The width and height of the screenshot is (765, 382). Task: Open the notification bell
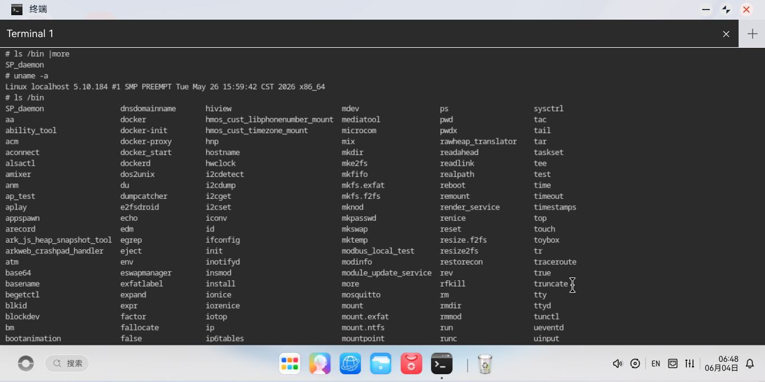click(x=749, y=363)
